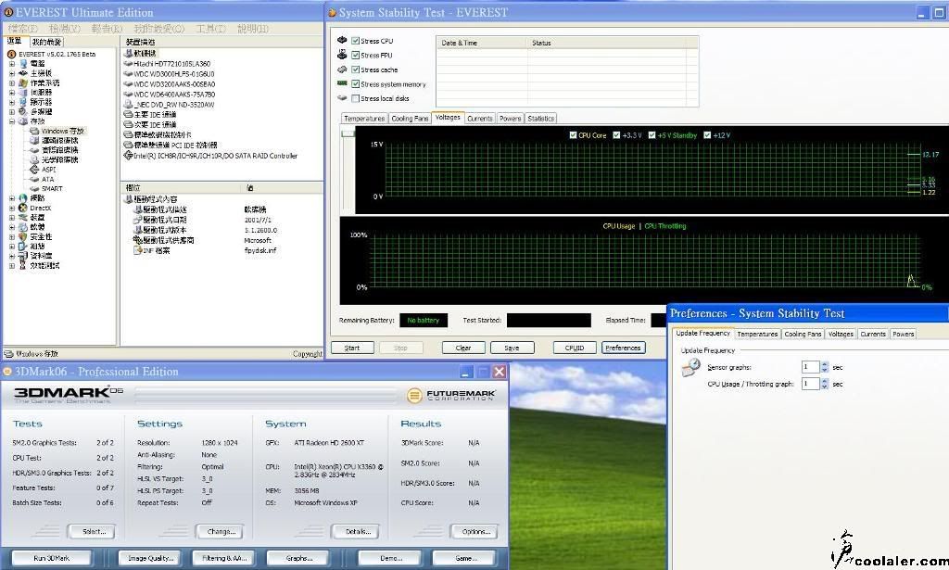This screenshot has width=949, height=570.
Task: Toggle the +12 V graph checkbox
Action: pos(708,135)
